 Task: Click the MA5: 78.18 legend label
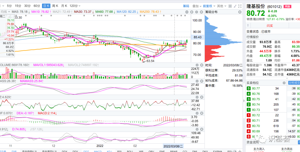tap(21, 12)
